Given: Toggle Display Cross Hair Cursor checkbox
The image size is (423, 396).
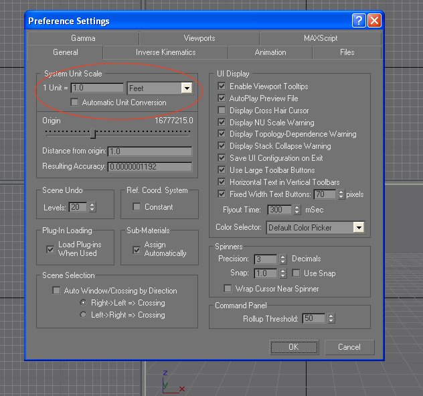Looking at the screenshot, I should click(x=223, y=111).
